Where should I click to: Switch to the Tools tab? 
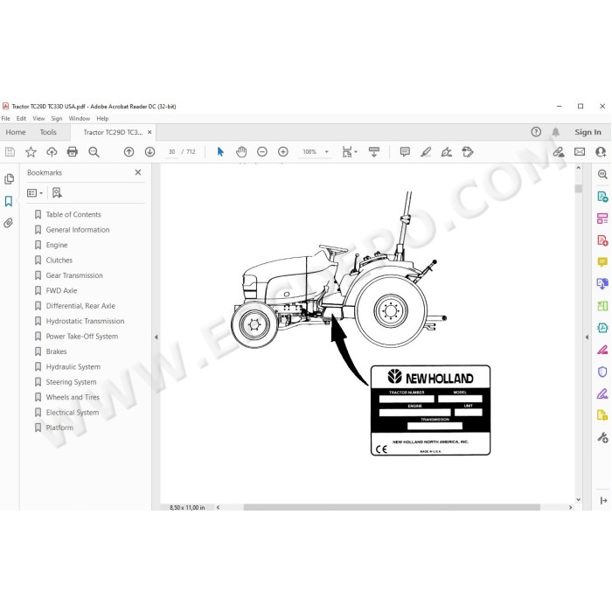pos(48,132)
